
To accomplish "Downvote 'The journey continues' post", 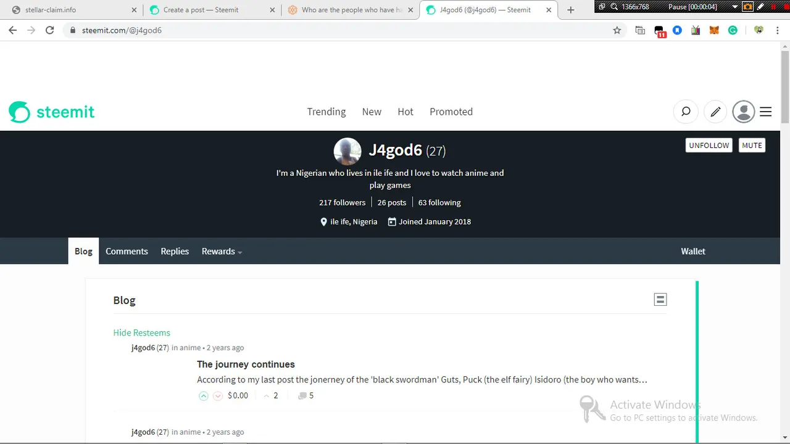I will (x=218, y=396).
